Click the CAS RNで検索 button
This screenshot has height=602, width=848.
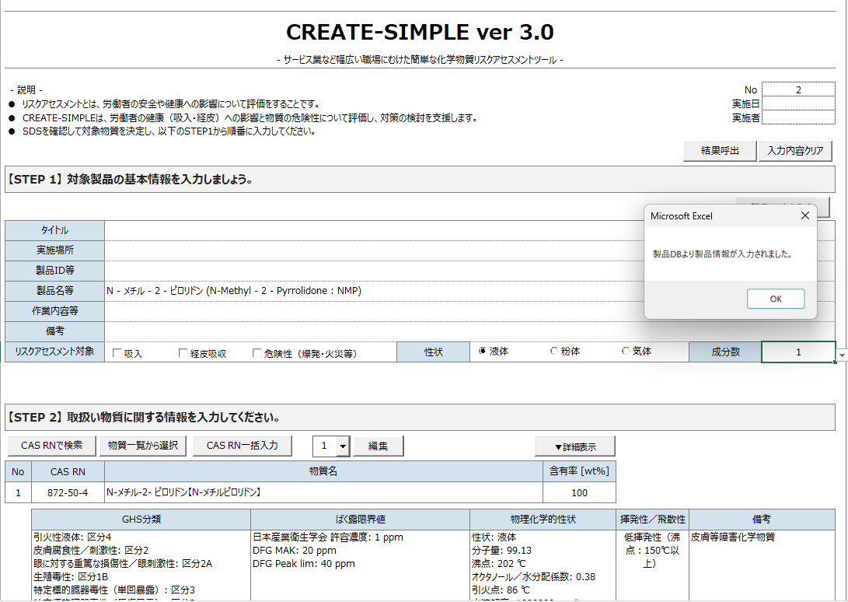(51, 446)
